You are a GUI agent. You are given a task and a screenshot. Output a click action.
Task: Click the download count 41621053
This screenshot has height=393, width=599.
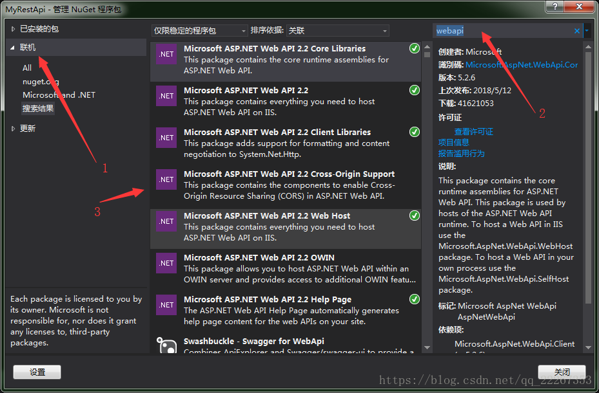coord(475,104)
